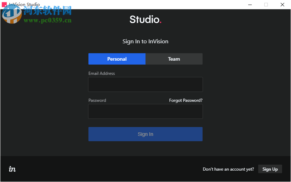Screen dimensions: 291x182
Task: Click the 'Don't have an account yet?' text
Action: [x=228, y=169]
